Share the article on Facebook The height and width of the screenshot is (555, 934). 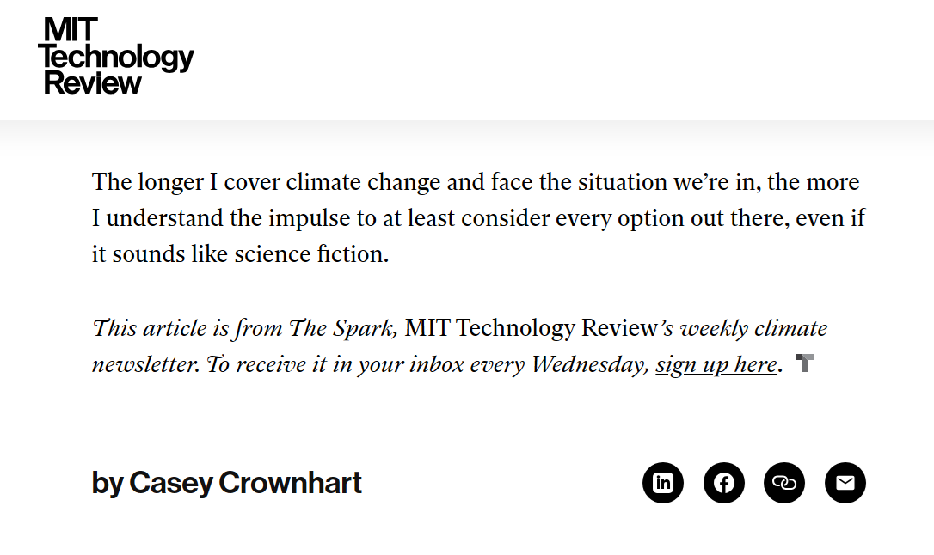pos(724,483)
